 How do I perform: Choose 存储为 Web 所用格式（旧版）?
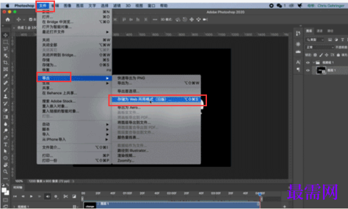[x=156, y=100]
